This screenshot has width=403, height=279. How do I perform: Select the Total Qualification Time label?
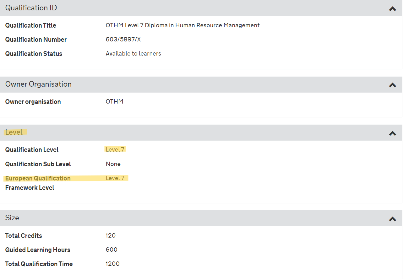point(39,264)
